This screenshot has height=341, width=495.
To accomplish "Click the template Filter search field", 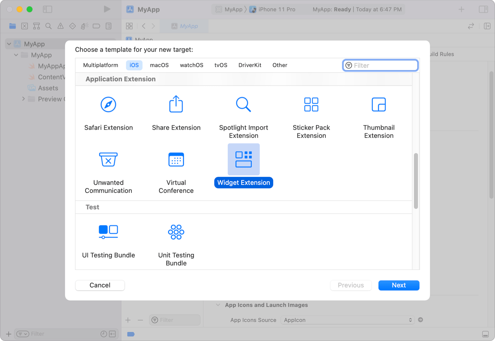I will [x=380, y=65].
